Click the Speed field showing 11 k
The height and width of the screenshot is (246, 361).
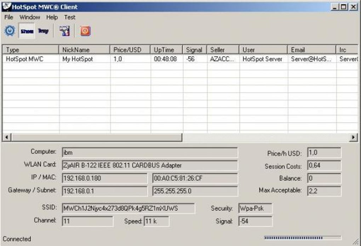(156, 221)
